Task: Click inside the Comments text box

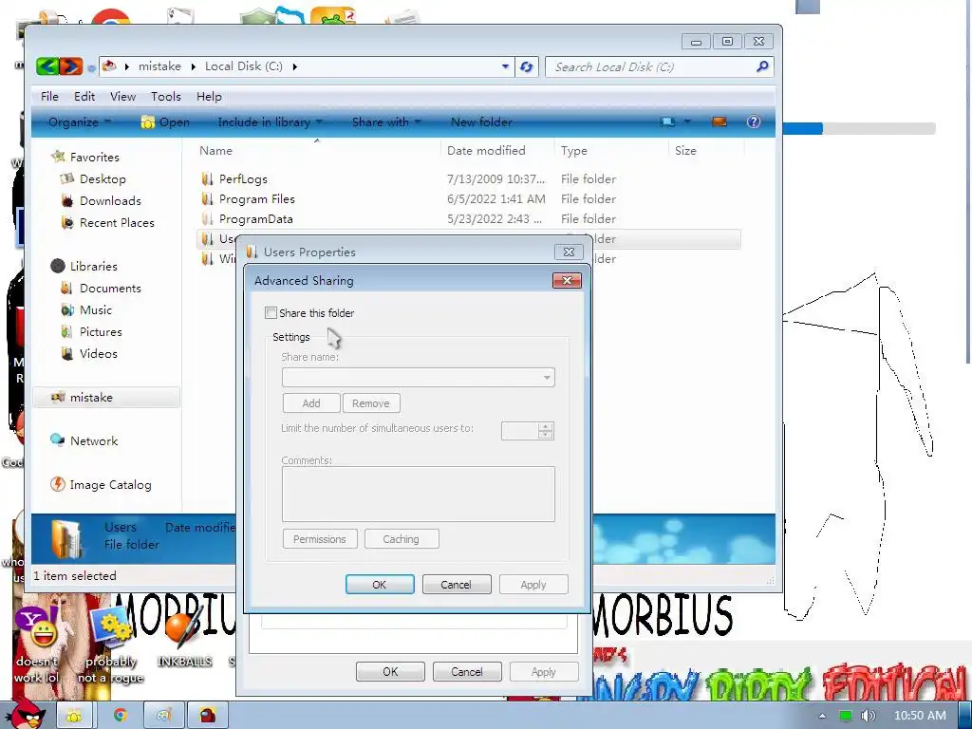Action: 419,494
